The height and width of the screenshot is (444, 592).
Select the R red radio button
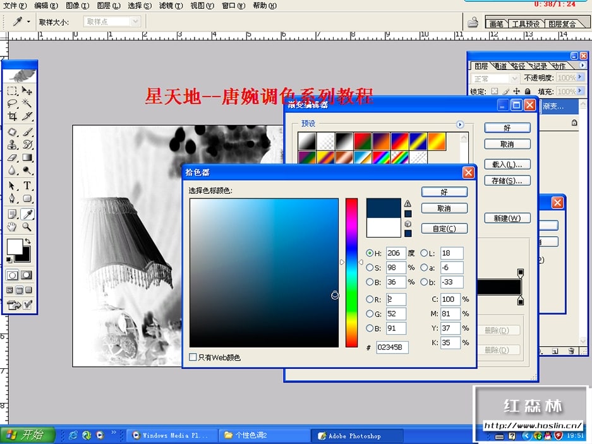(x=370, y=299)
